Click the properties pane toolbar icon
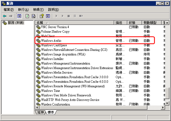Image resolution: width=171 pixels, height=121 pixels. pos(48,16)
